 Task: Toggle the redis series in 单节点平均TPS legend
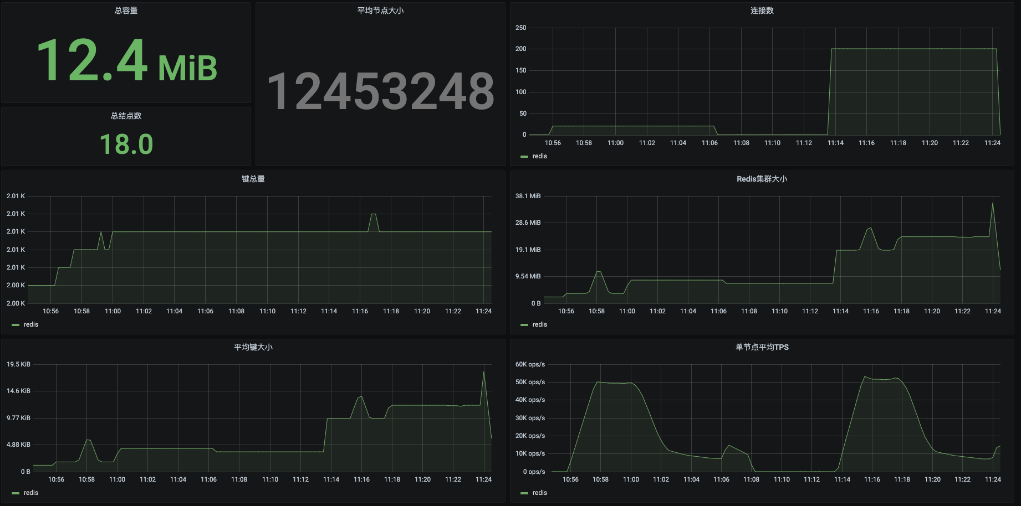539,493
